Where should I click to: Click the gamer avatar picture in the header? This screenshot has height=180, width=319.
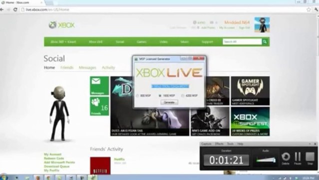262,24
